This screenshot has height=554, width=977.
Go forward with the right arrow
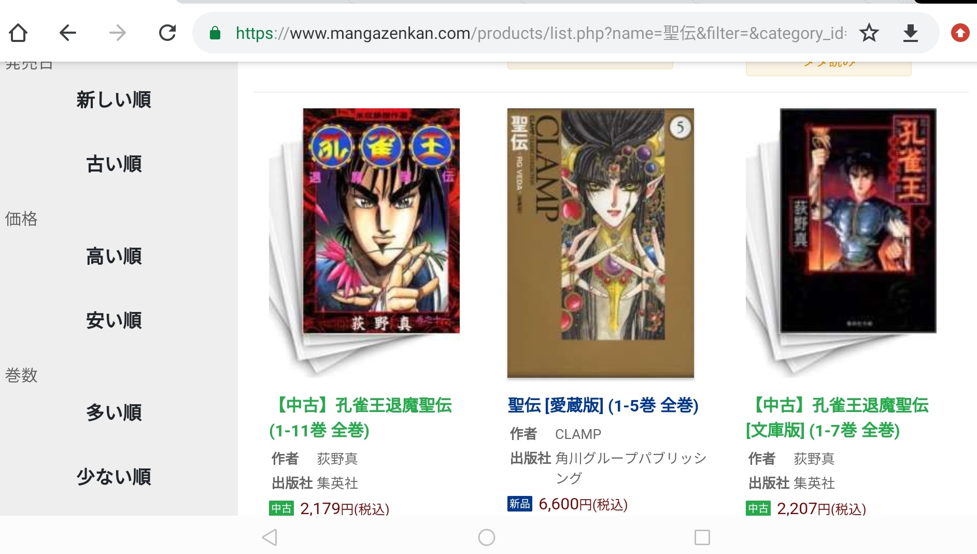pyautogui.click(x=118, y=33)
